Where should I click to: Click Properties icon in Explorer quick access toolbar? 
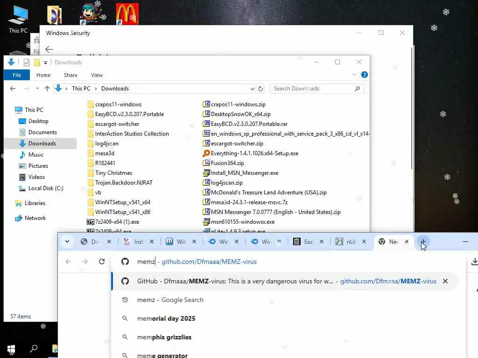27,62
